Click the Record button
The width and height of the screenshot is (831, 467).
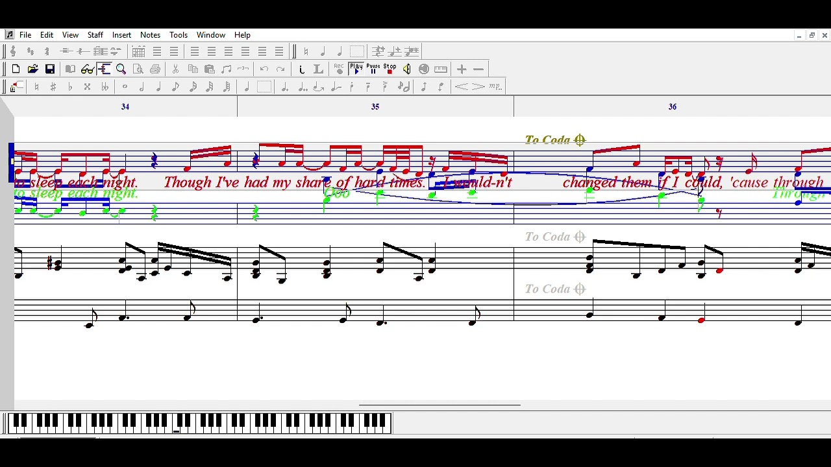[339, 69]
